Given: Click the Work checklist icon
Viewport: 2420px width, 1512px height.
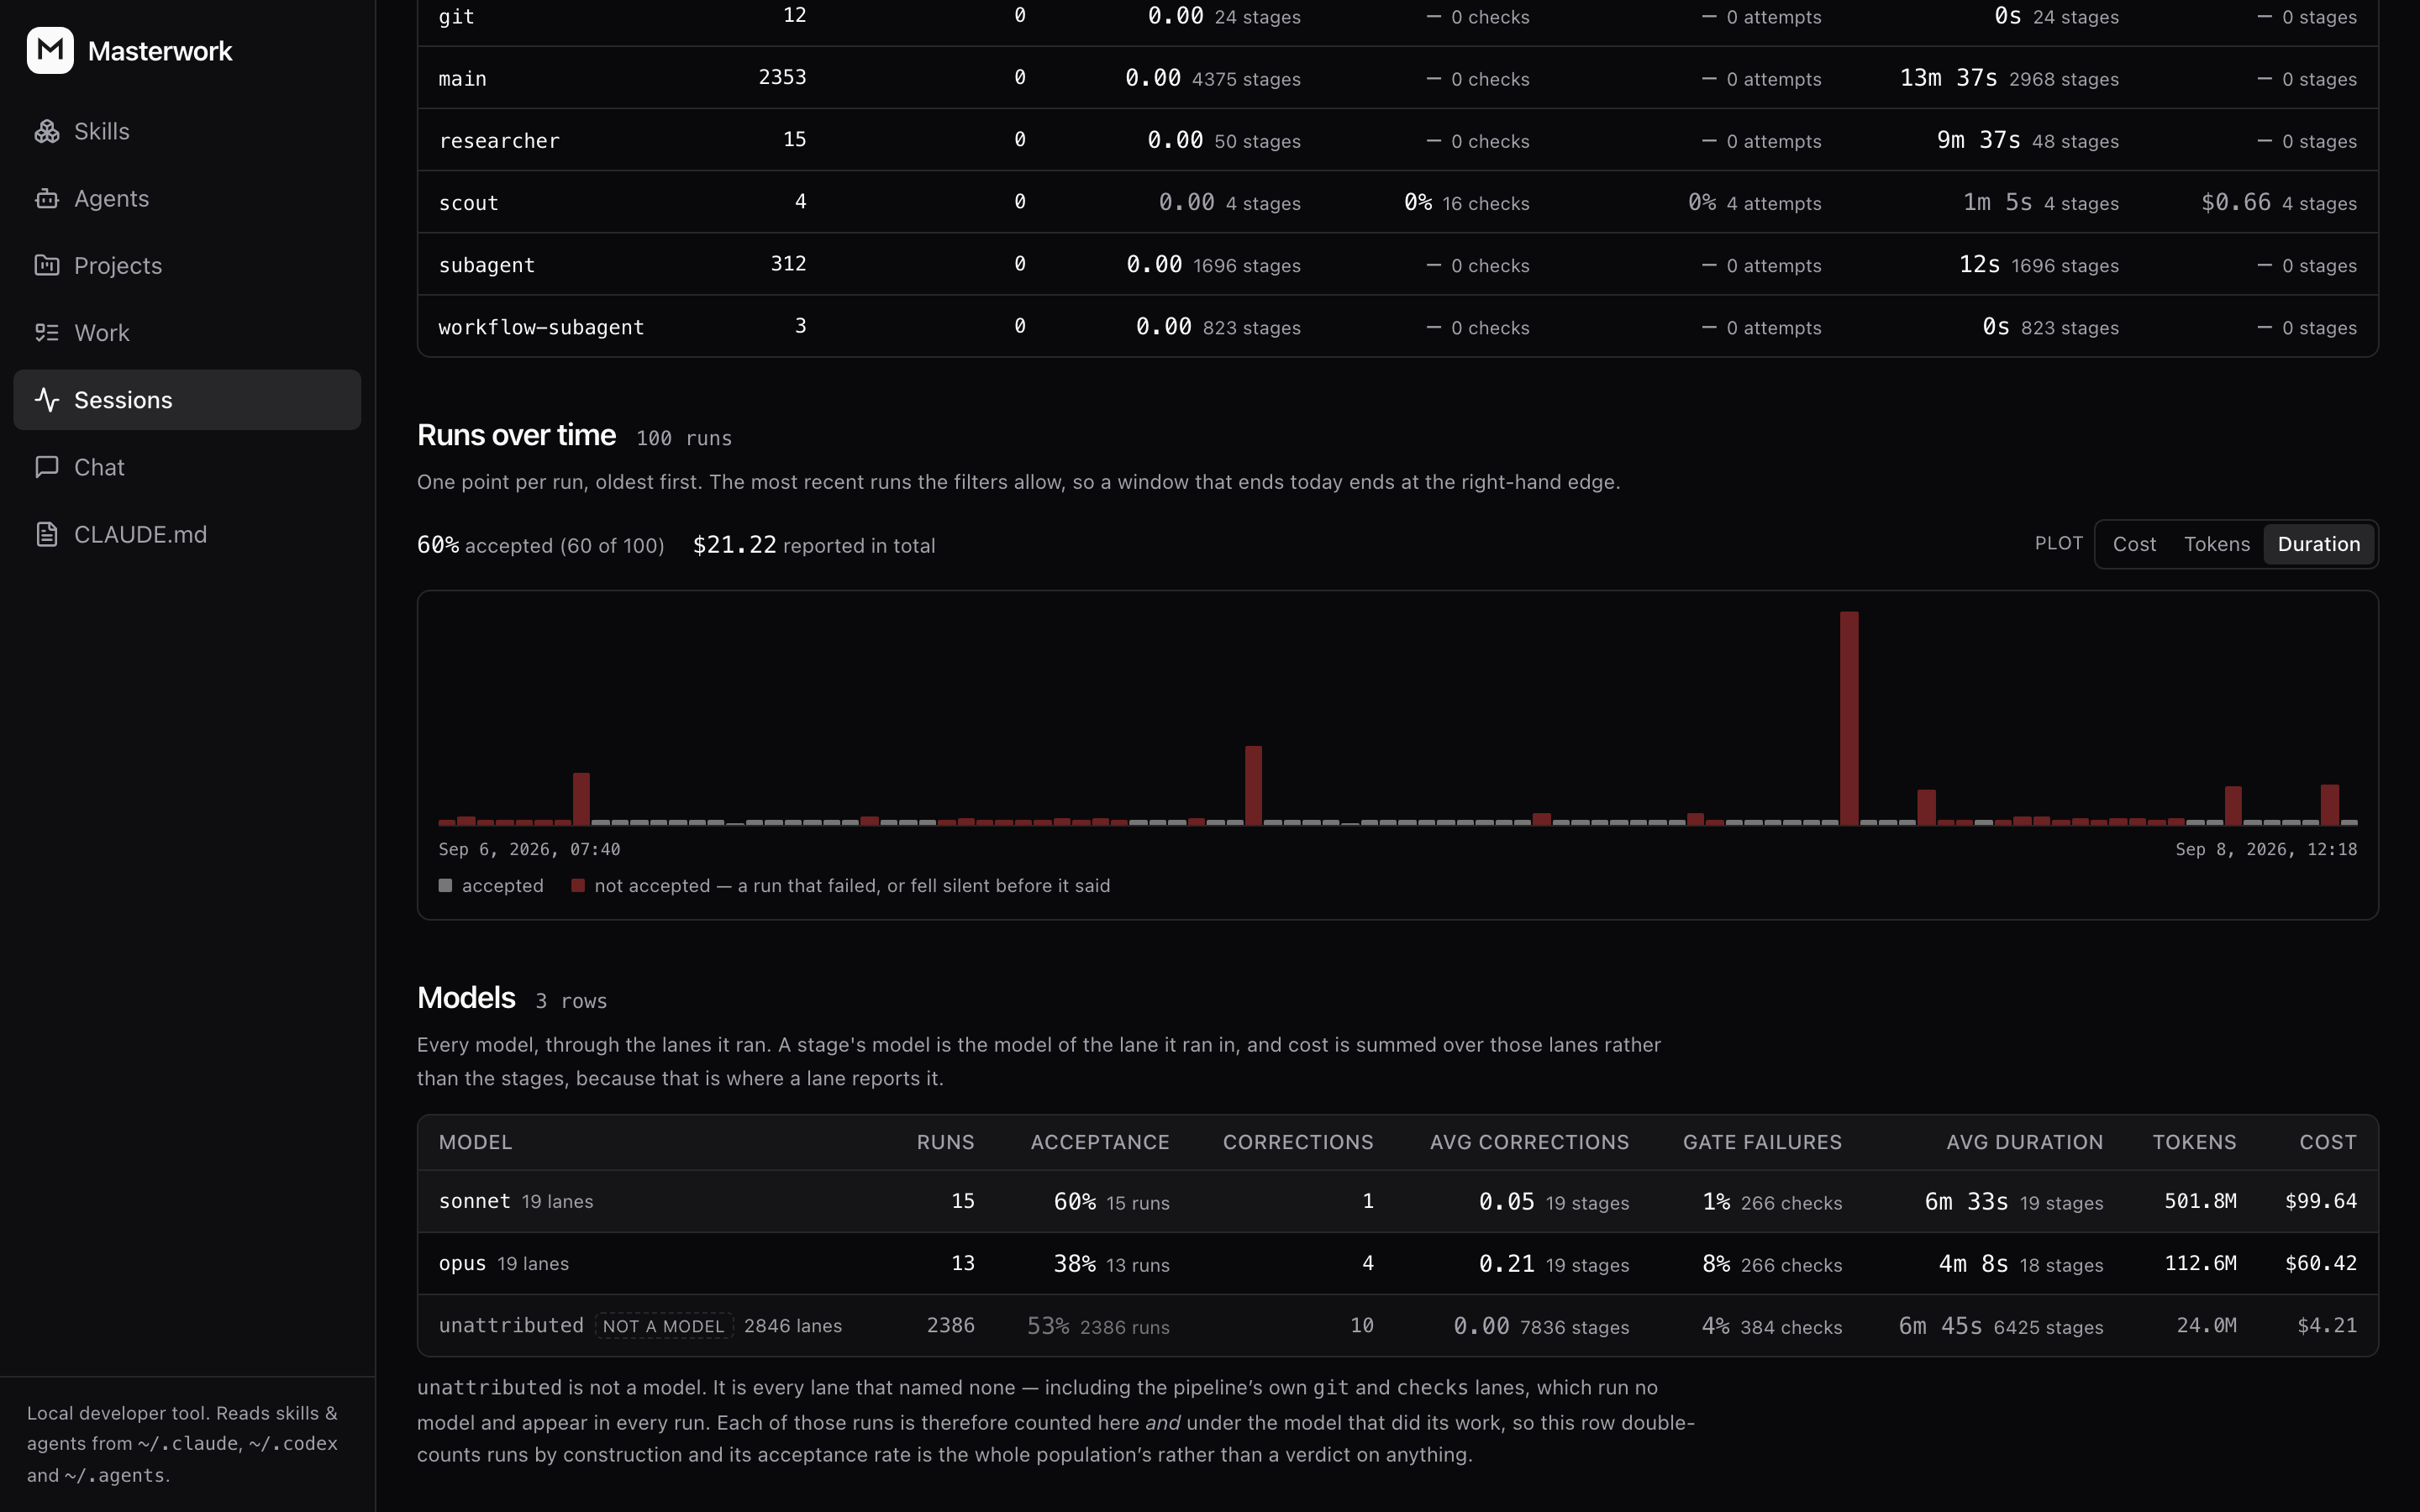Looking at the screenshot, I should point(47,332).
